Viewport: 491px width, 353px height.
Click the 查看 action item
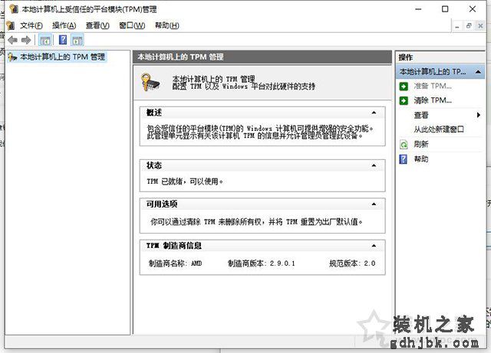coord(421,115)
